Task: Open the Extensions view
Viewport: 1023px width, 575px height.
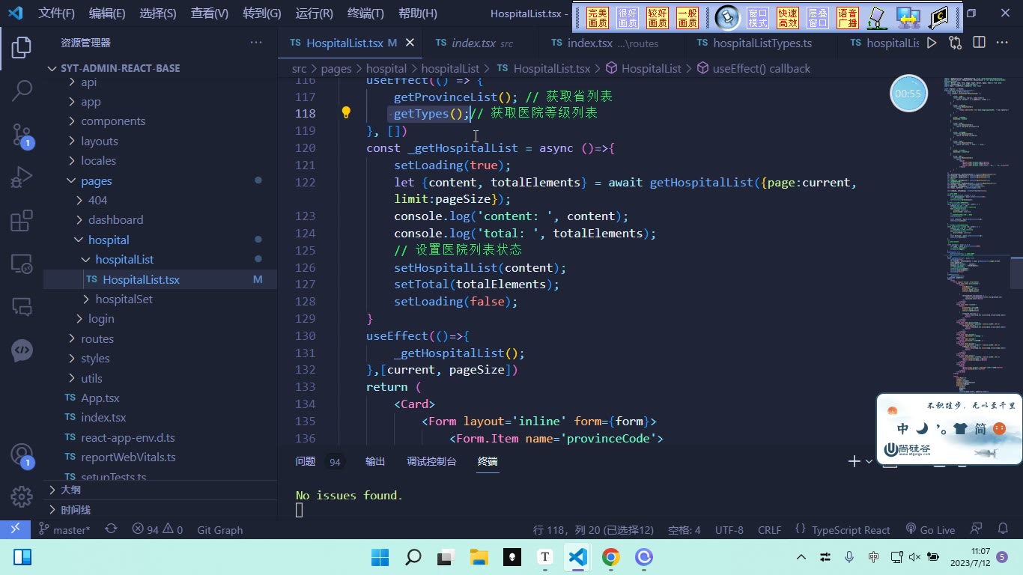Action: 22,221
